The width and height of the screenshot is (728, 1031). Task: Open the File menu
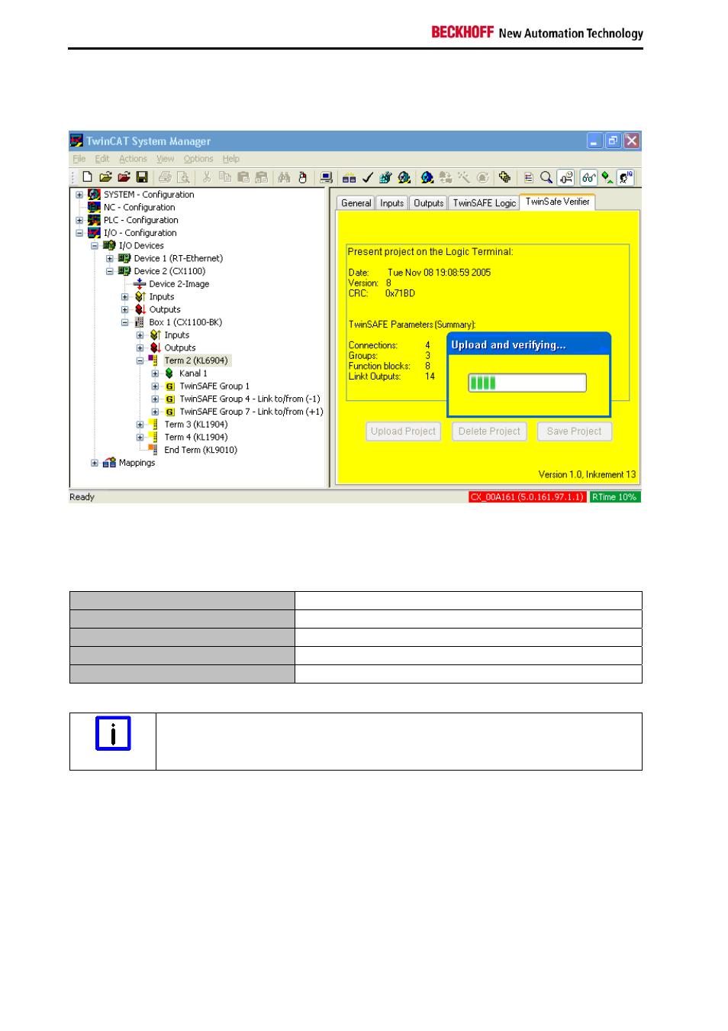tap(79, 159)
